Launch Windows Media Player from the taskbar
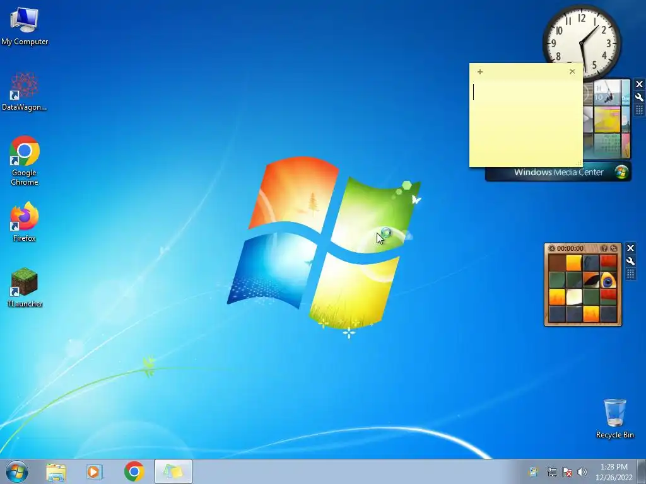 tap(95, 471)
